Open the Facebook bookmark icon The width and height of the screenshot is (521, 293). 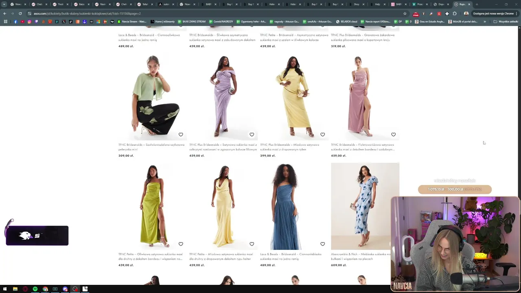tap(15, 22)
